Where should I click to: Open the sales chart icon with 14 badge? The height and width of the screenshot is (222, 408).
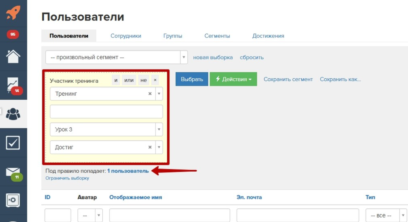click(15, 86)
